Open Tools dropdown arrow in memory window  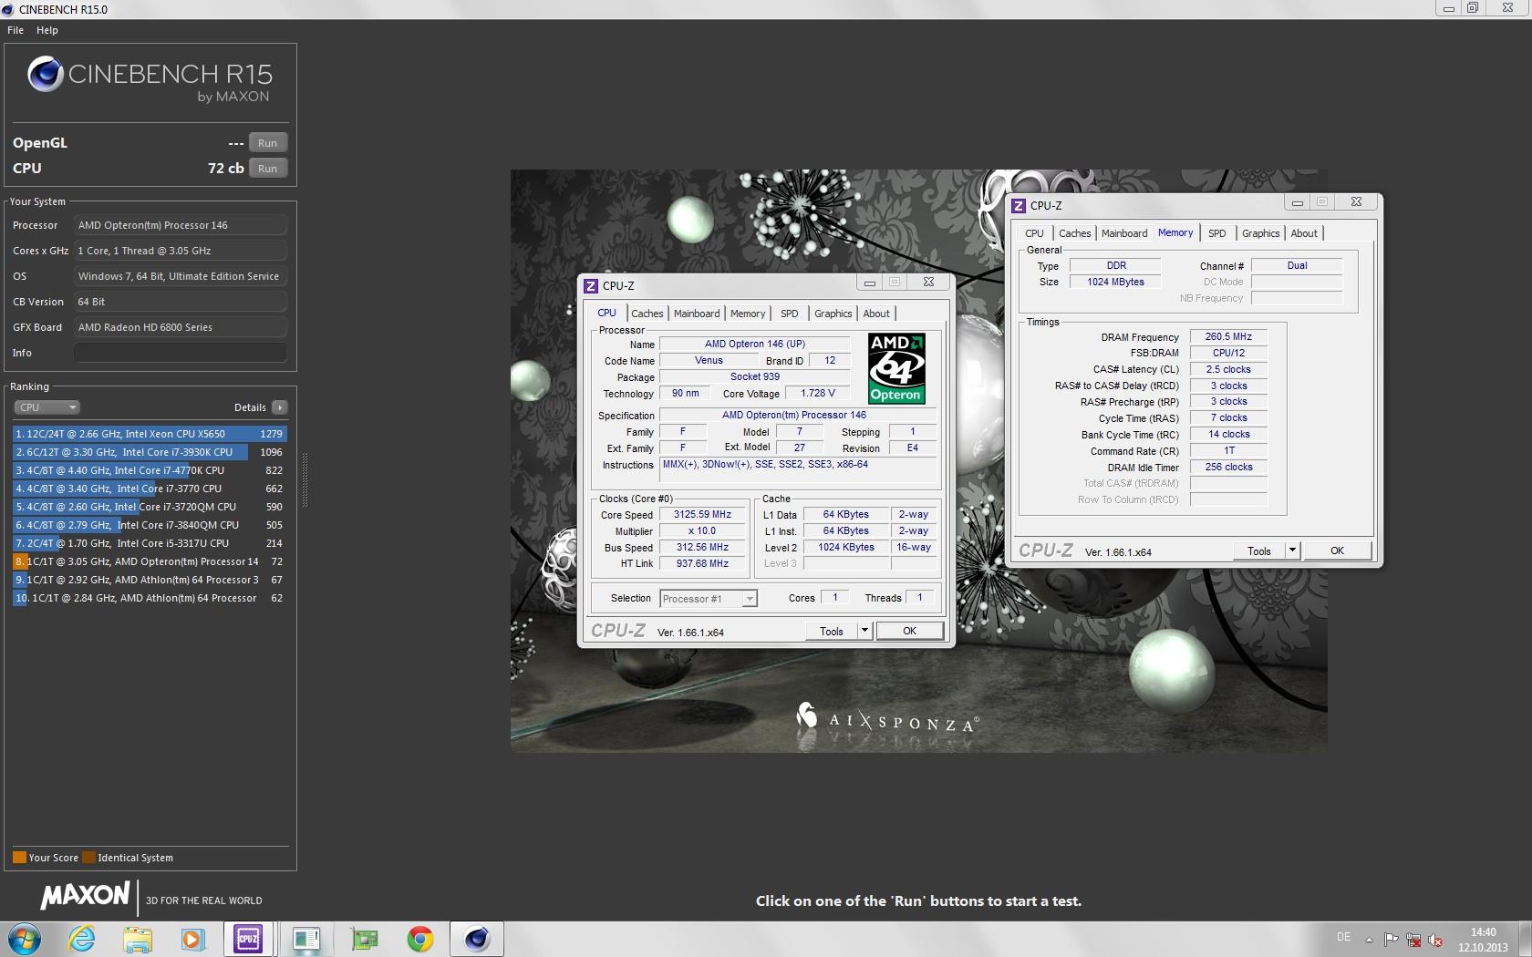click(1292, 551)
